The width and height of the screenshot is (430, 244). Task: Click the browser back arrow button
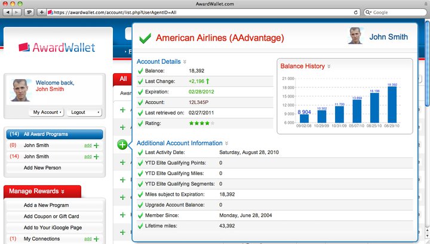point(8,12)
